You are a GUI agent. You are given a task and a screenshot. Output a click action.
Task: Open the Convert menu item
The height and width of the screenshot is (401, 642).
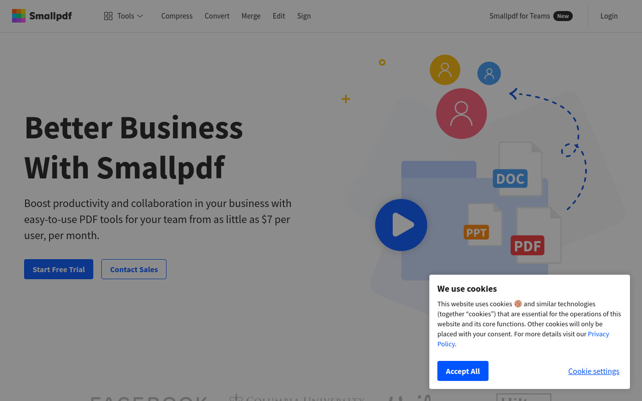(x=217, y=16)
